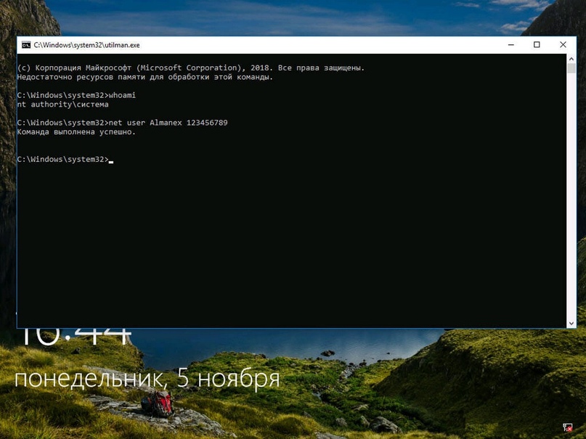Click the lock screen date "понедельник, 5 ноября"

(x=147, y=379)
